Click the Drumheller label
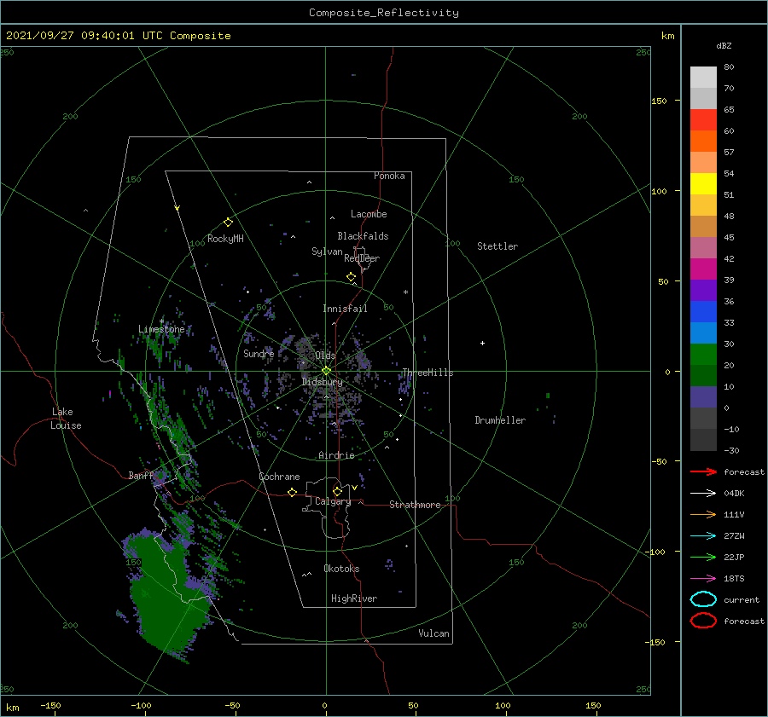768x717 pixels. [x=500, y=420]
